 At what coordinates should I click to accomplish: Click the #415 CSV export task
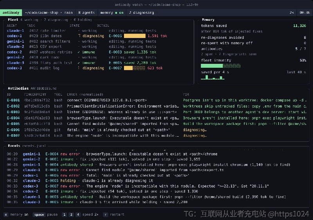45,47
